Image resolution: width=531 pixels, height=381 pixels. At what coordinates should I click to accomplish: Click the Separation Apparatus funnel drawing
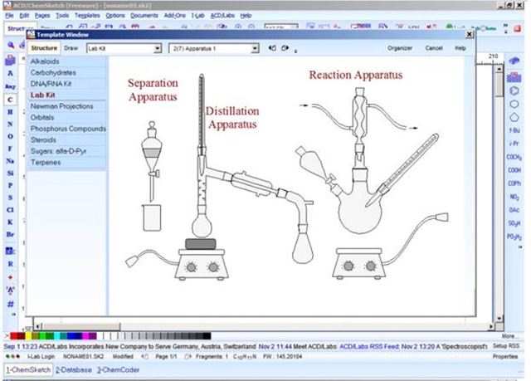(151, 161)
